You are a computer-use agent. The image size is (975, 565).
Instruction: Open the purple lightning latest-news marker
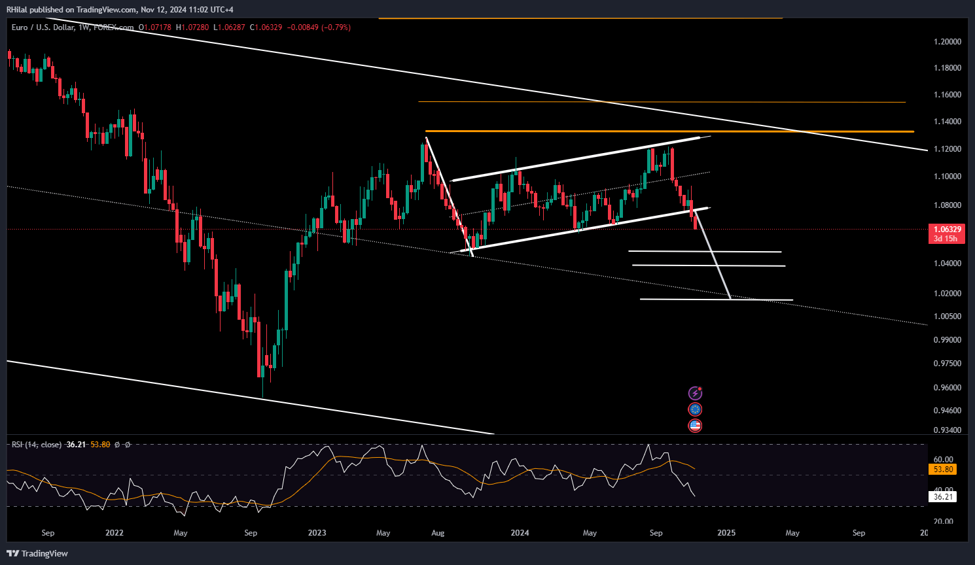(x=695, y=393)
